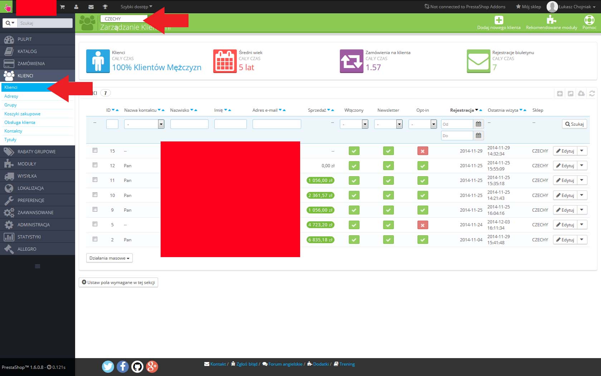Tick the checkbox for customer ID 15

click(95, 150)
